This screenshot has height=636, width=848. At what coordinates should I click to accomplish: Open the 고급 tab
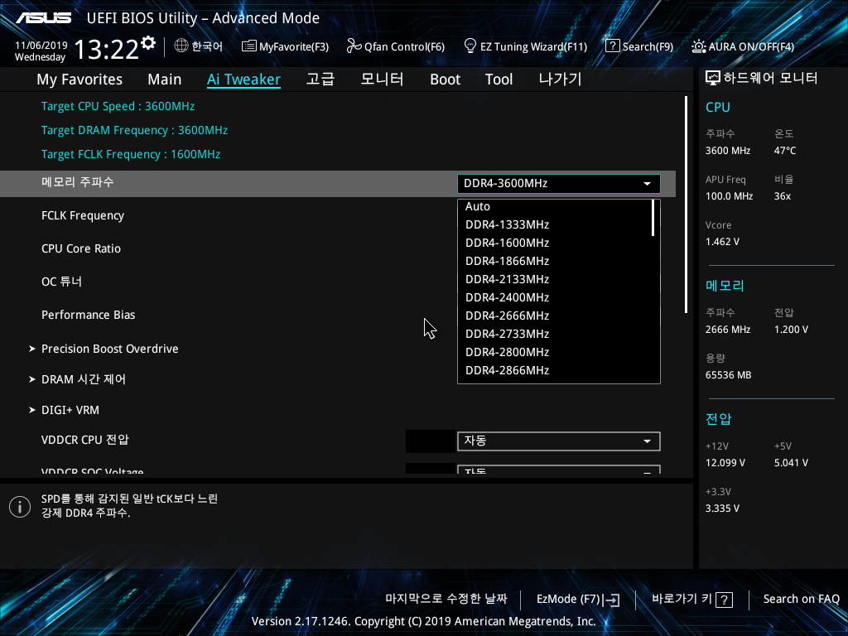[320, 79]
